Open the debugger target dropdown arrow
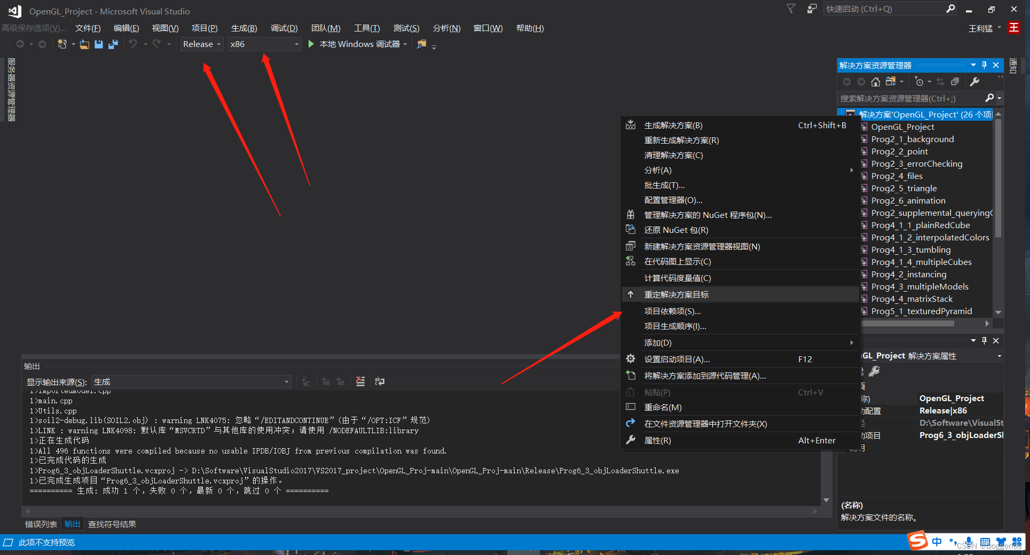The width and height of the screenshot is (1030, 555). click(x=405, y=44)
